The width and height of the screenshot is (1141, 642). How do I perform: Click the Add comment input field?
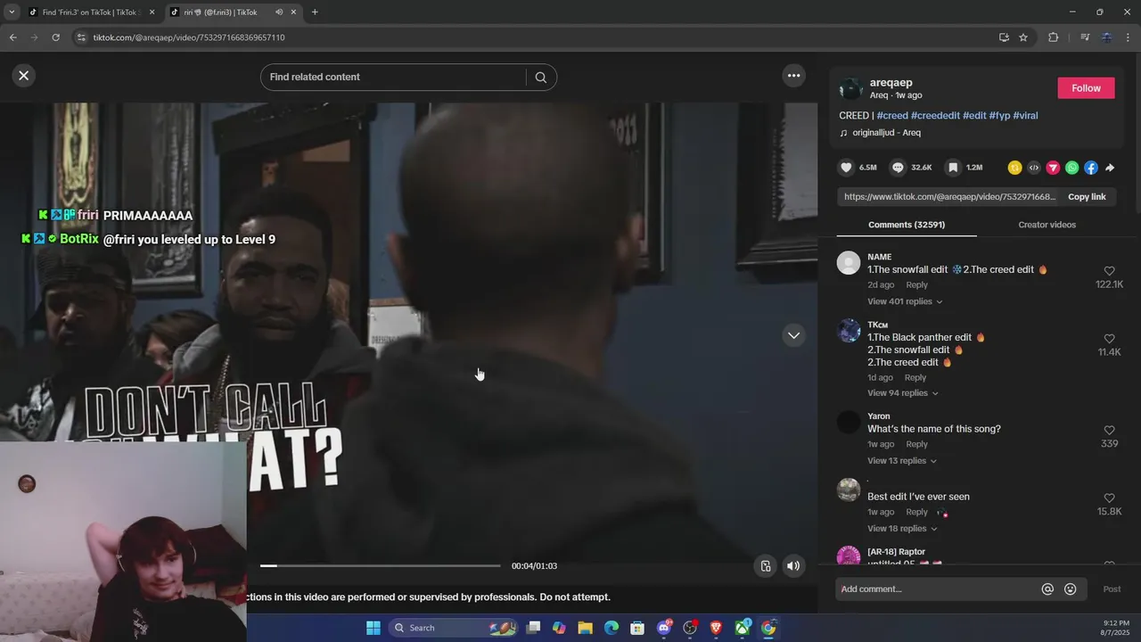pyautogui.click(x=938, y=589)
